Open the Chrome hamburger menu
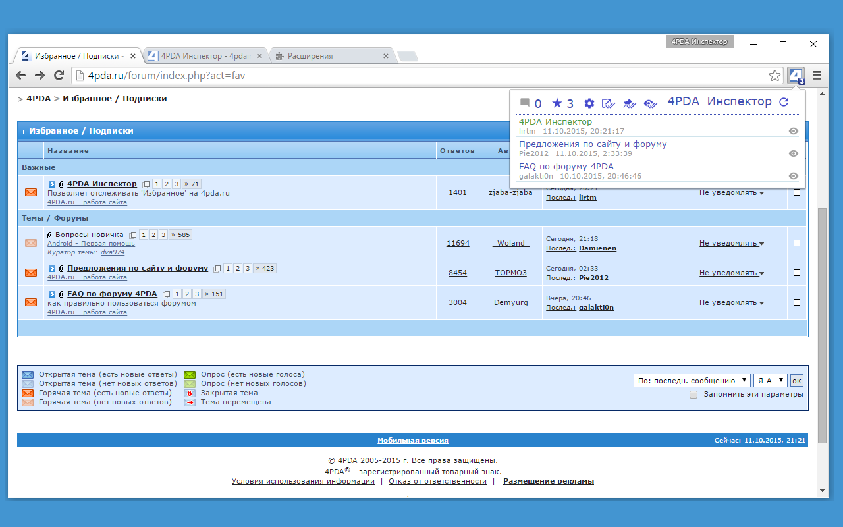 point(817,76)
